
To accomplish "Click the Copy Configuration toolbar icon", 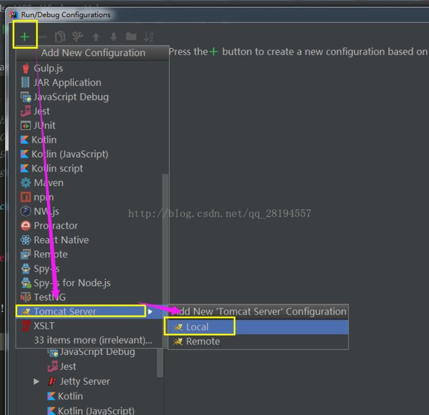I will pyautogui.click(x=60, y=37).
